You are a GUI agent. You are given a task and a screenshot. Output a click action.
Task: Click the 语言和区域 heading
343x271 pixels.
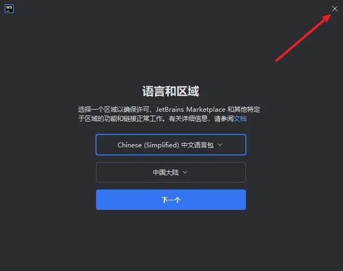171,91
